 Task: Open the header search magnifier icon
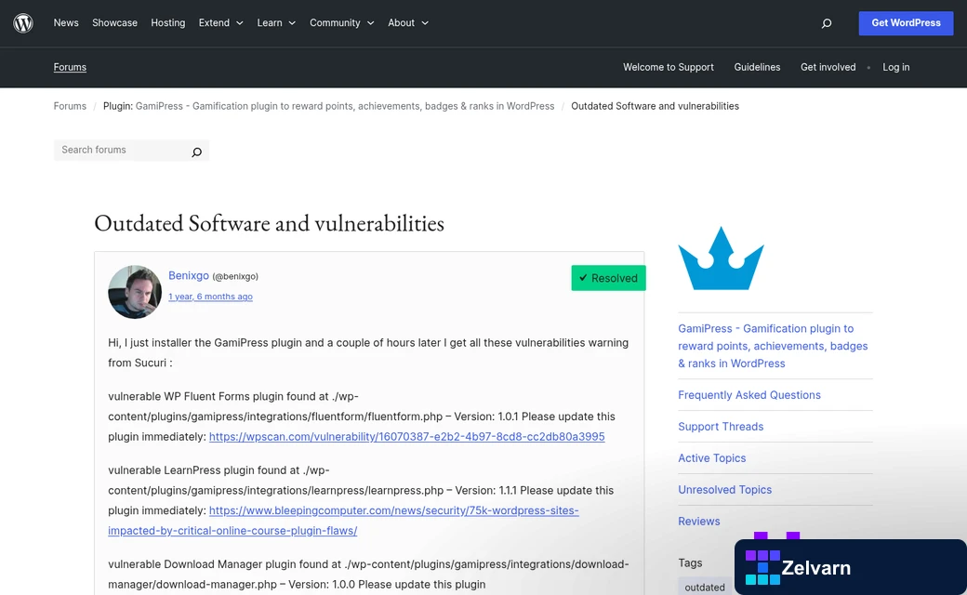click(827, 23)
